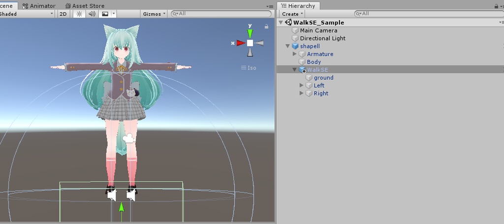The height and width of the screenshot is (224, 504).
Task: Click the Animator tab icon
Action: (25, 6)
